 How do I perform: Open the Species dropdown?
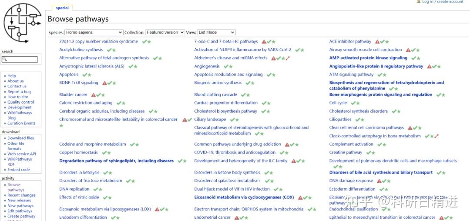tap(94, 32)
